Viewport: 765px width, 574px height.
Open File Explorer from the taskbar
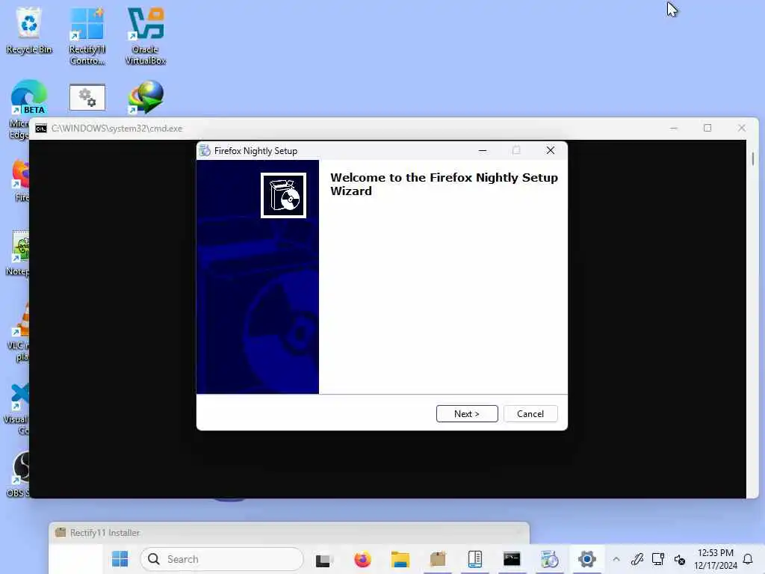tap(400, 559)
